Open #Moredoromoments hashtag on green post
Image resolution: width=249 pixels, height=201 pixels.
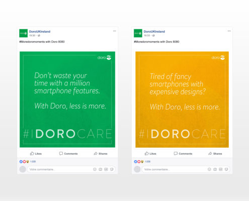pyautogui.click(x=32, y=42)
